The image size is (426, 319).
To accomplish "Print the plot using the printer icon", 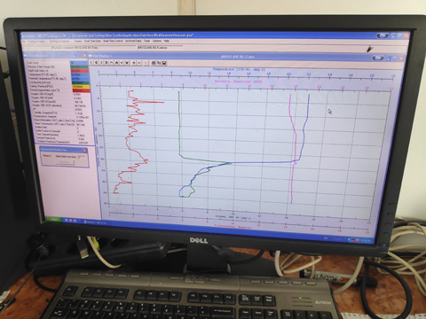I will coord(154,63).
